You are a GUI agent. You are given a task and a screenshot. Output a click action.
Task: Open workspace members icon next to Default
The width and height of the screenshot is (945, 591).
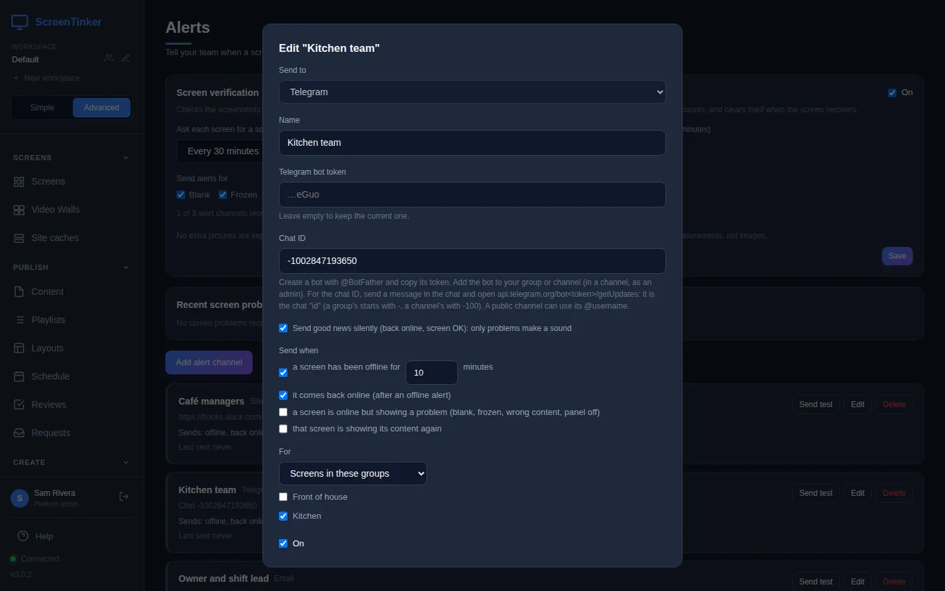(109, 58)
